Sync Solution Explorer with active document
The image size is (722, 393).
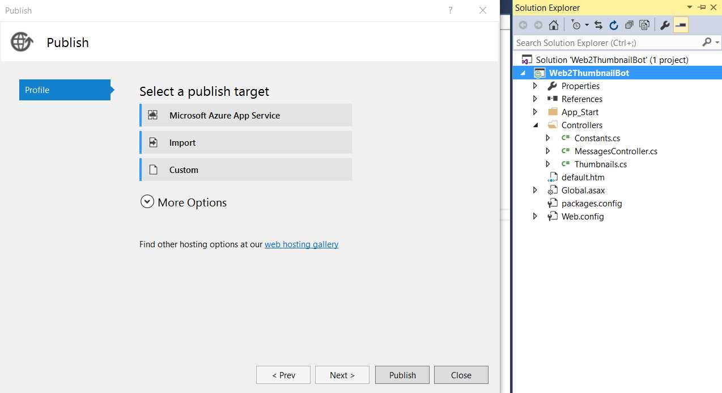pyautogui.click(x=598, y=24)
